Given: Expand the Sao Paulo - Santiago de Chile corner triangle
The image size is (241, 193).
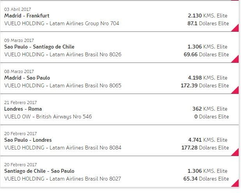Looking at the screenshot, I should pyautogui.click(x=235, y=59).
